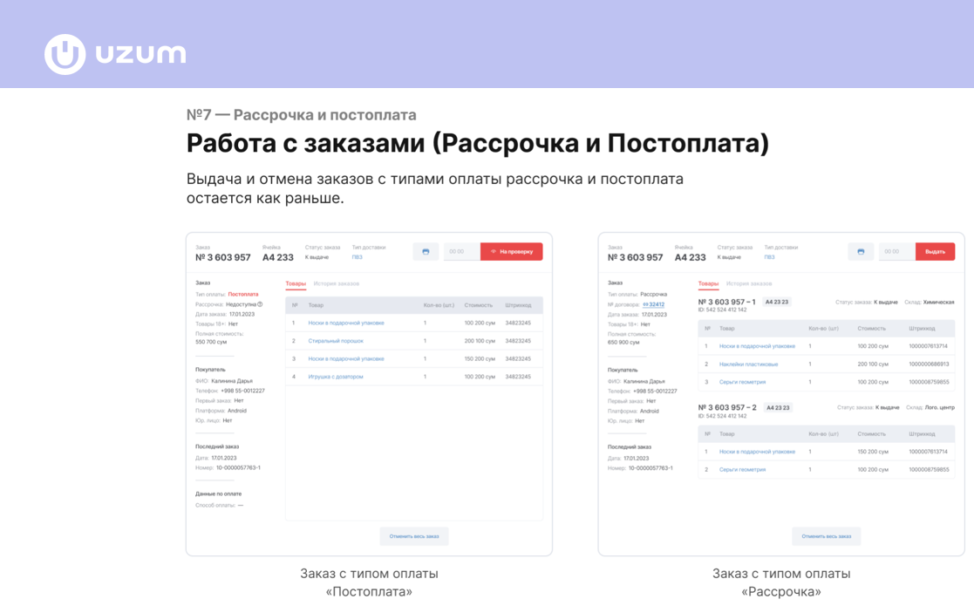Click the warehouse value Лого. центр
This screenshot has height=606, width=974.
point(940,408)
